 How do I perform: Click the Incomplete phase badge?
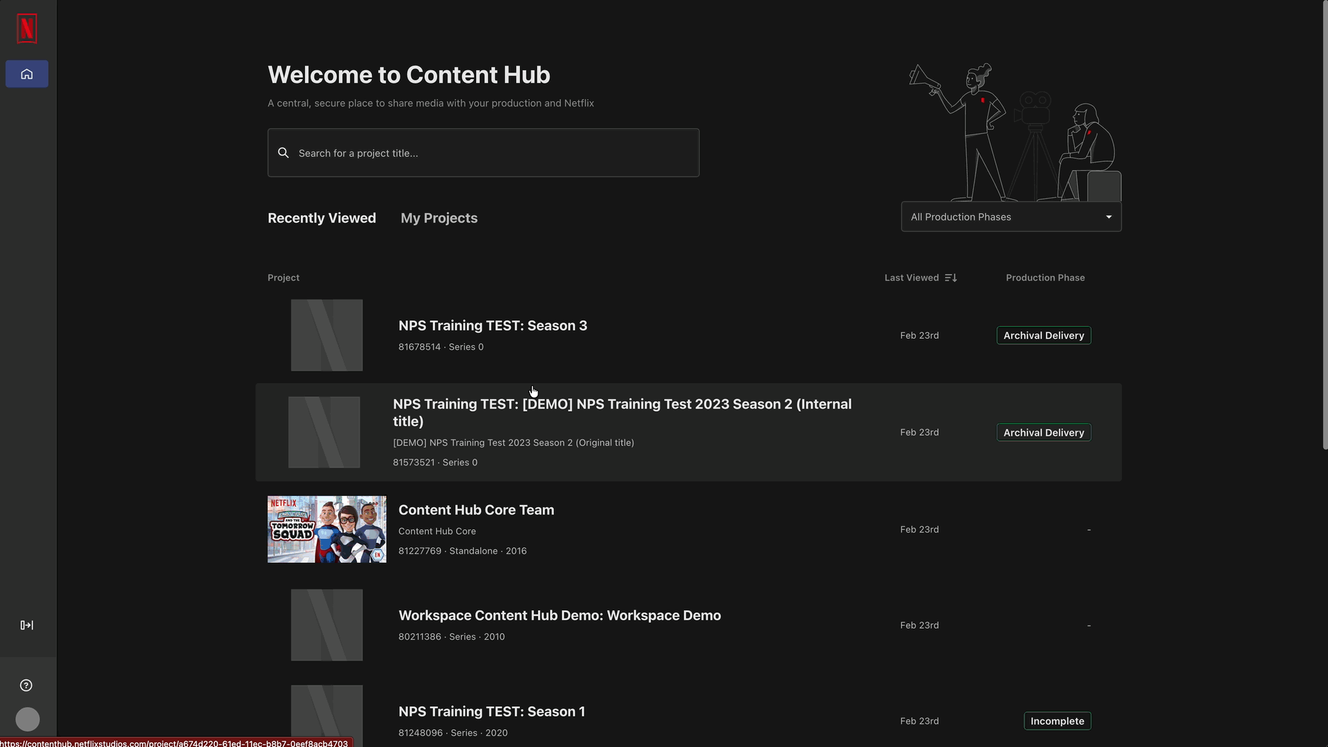(x=1057, y=721)
